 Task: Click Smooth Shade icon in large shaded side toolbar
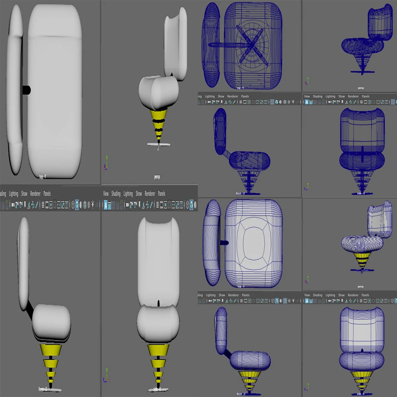(191, 205)
